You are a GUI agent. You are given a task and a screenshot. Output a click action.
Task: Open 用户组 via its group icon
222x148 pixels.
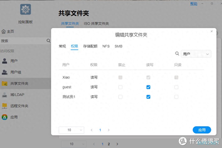(5, 72)
